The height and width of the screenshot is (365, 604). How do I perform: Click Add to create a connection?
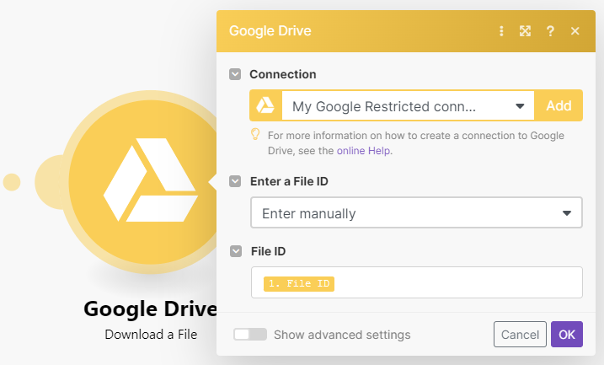tap(559, 106)
